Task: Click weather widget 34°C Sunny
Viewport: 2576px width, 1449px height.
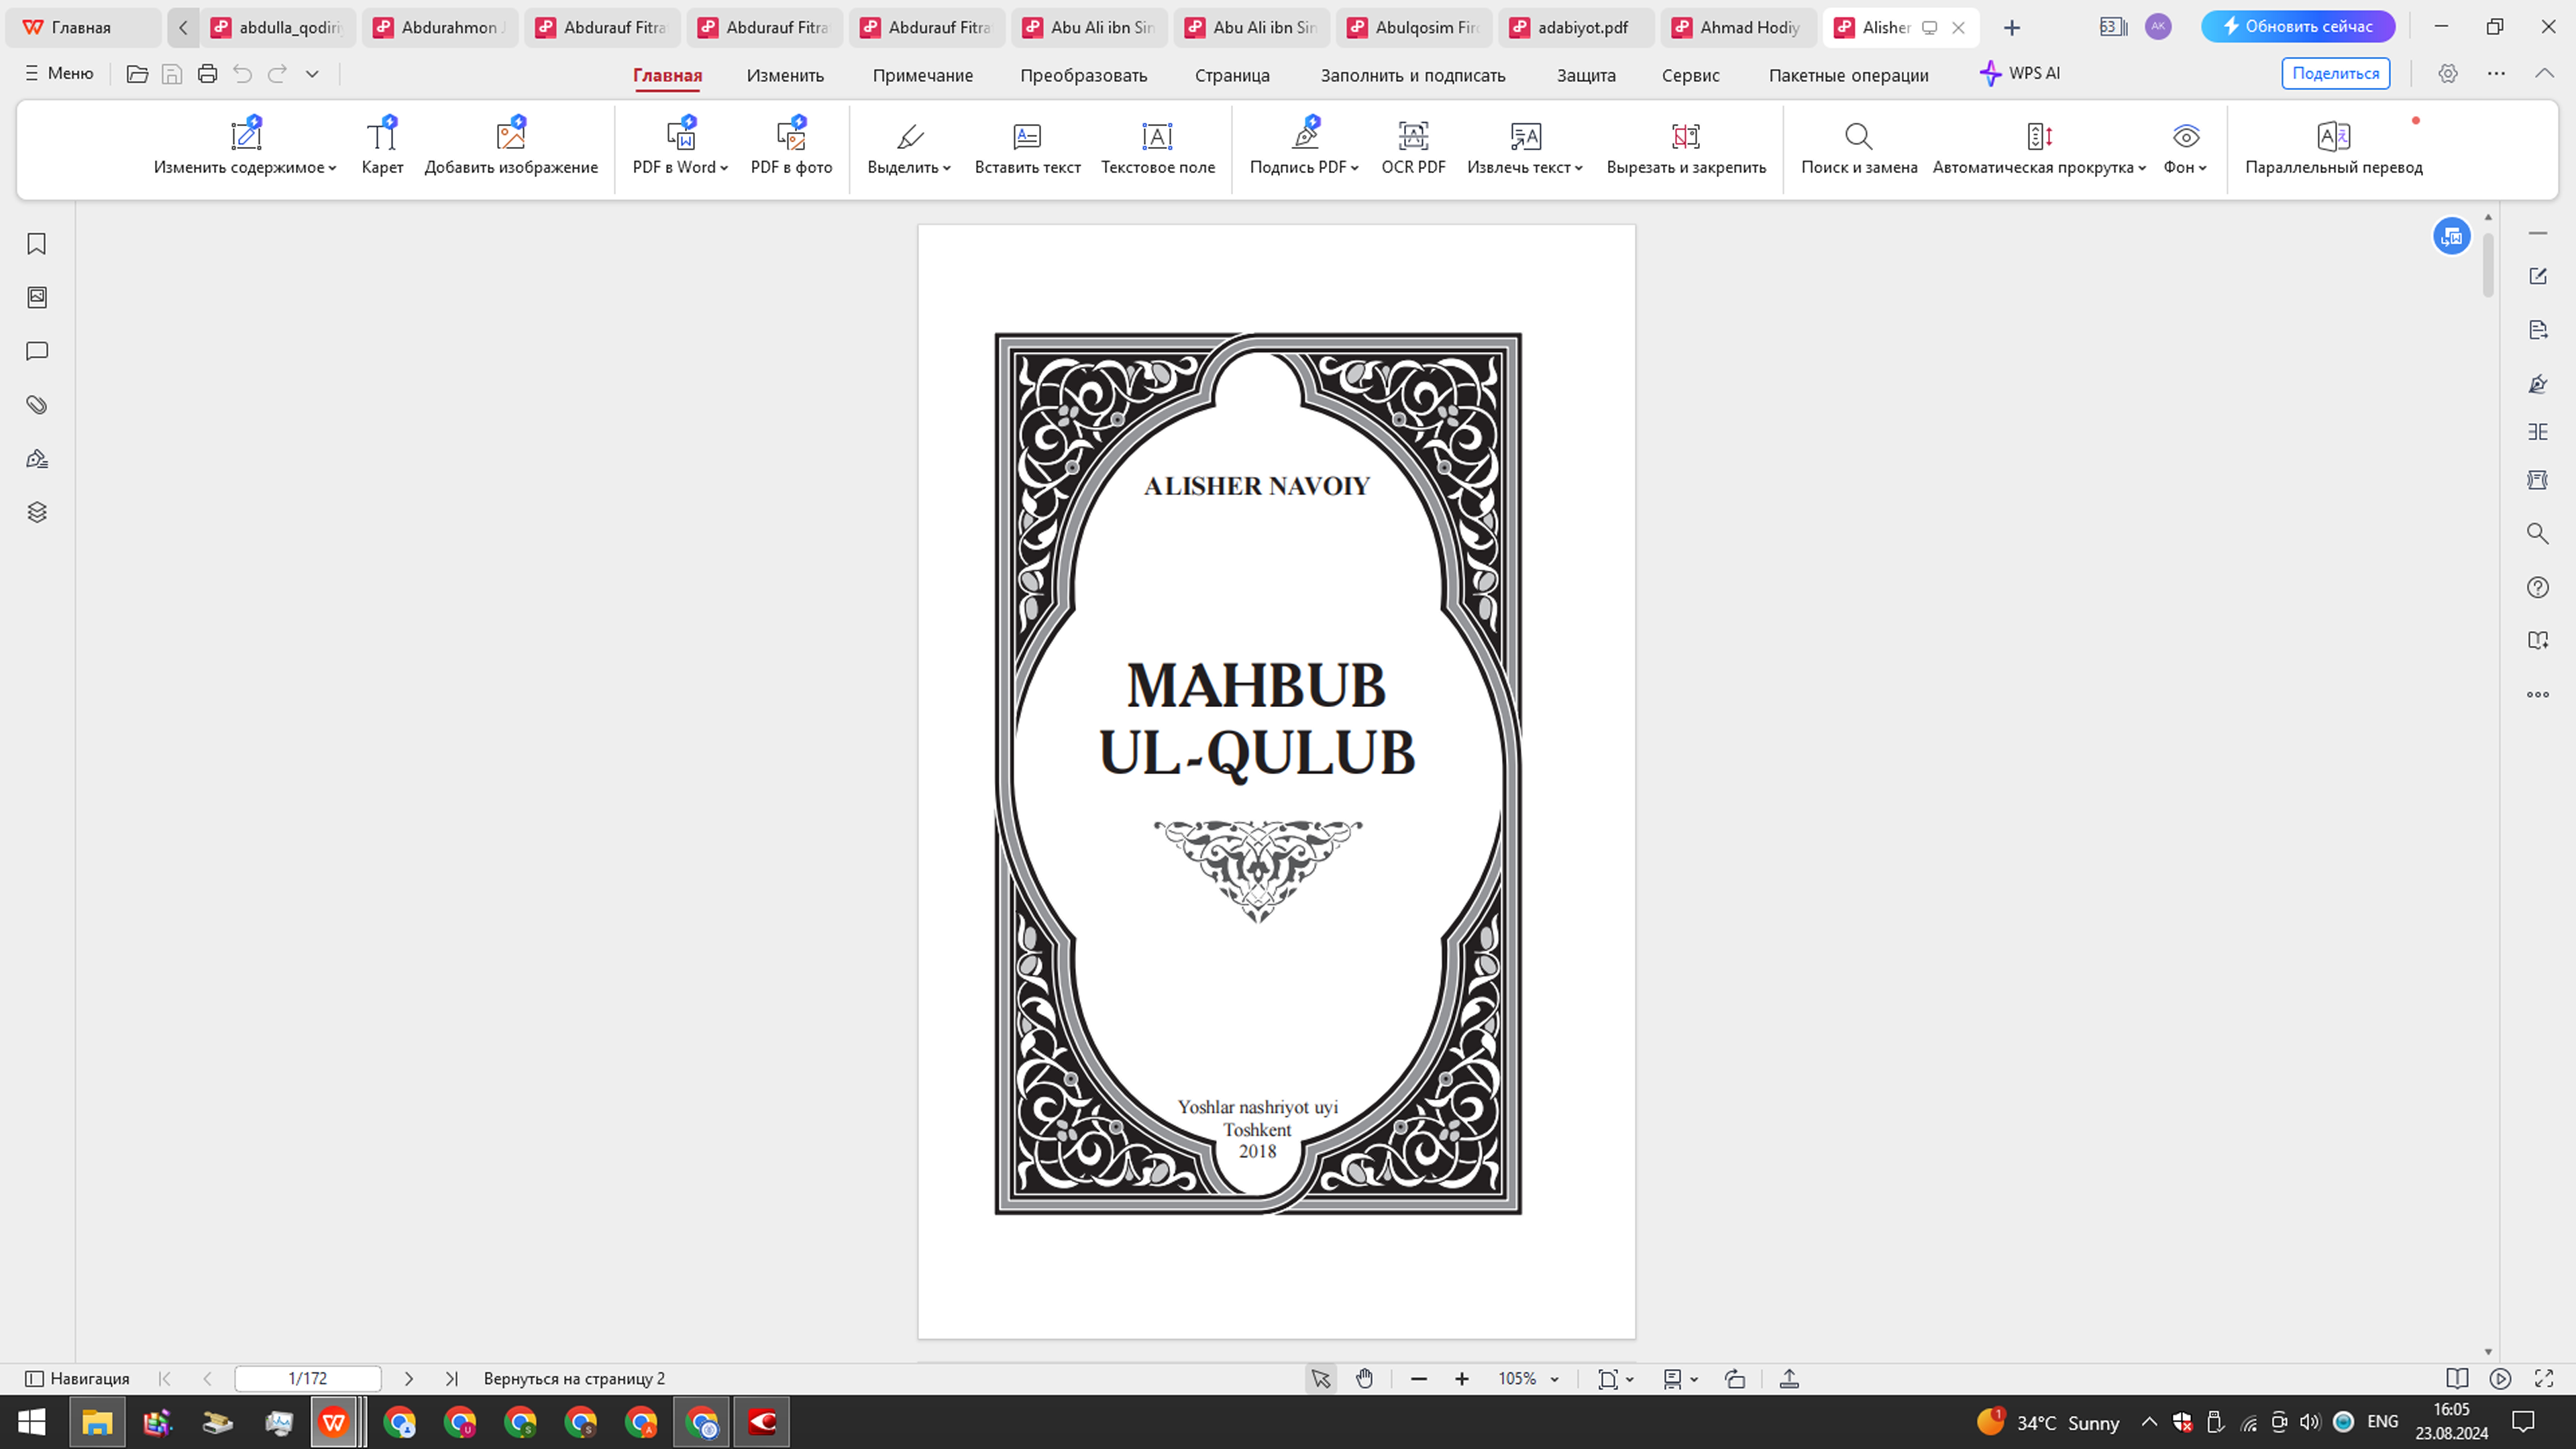Action: (2048, 1422)
